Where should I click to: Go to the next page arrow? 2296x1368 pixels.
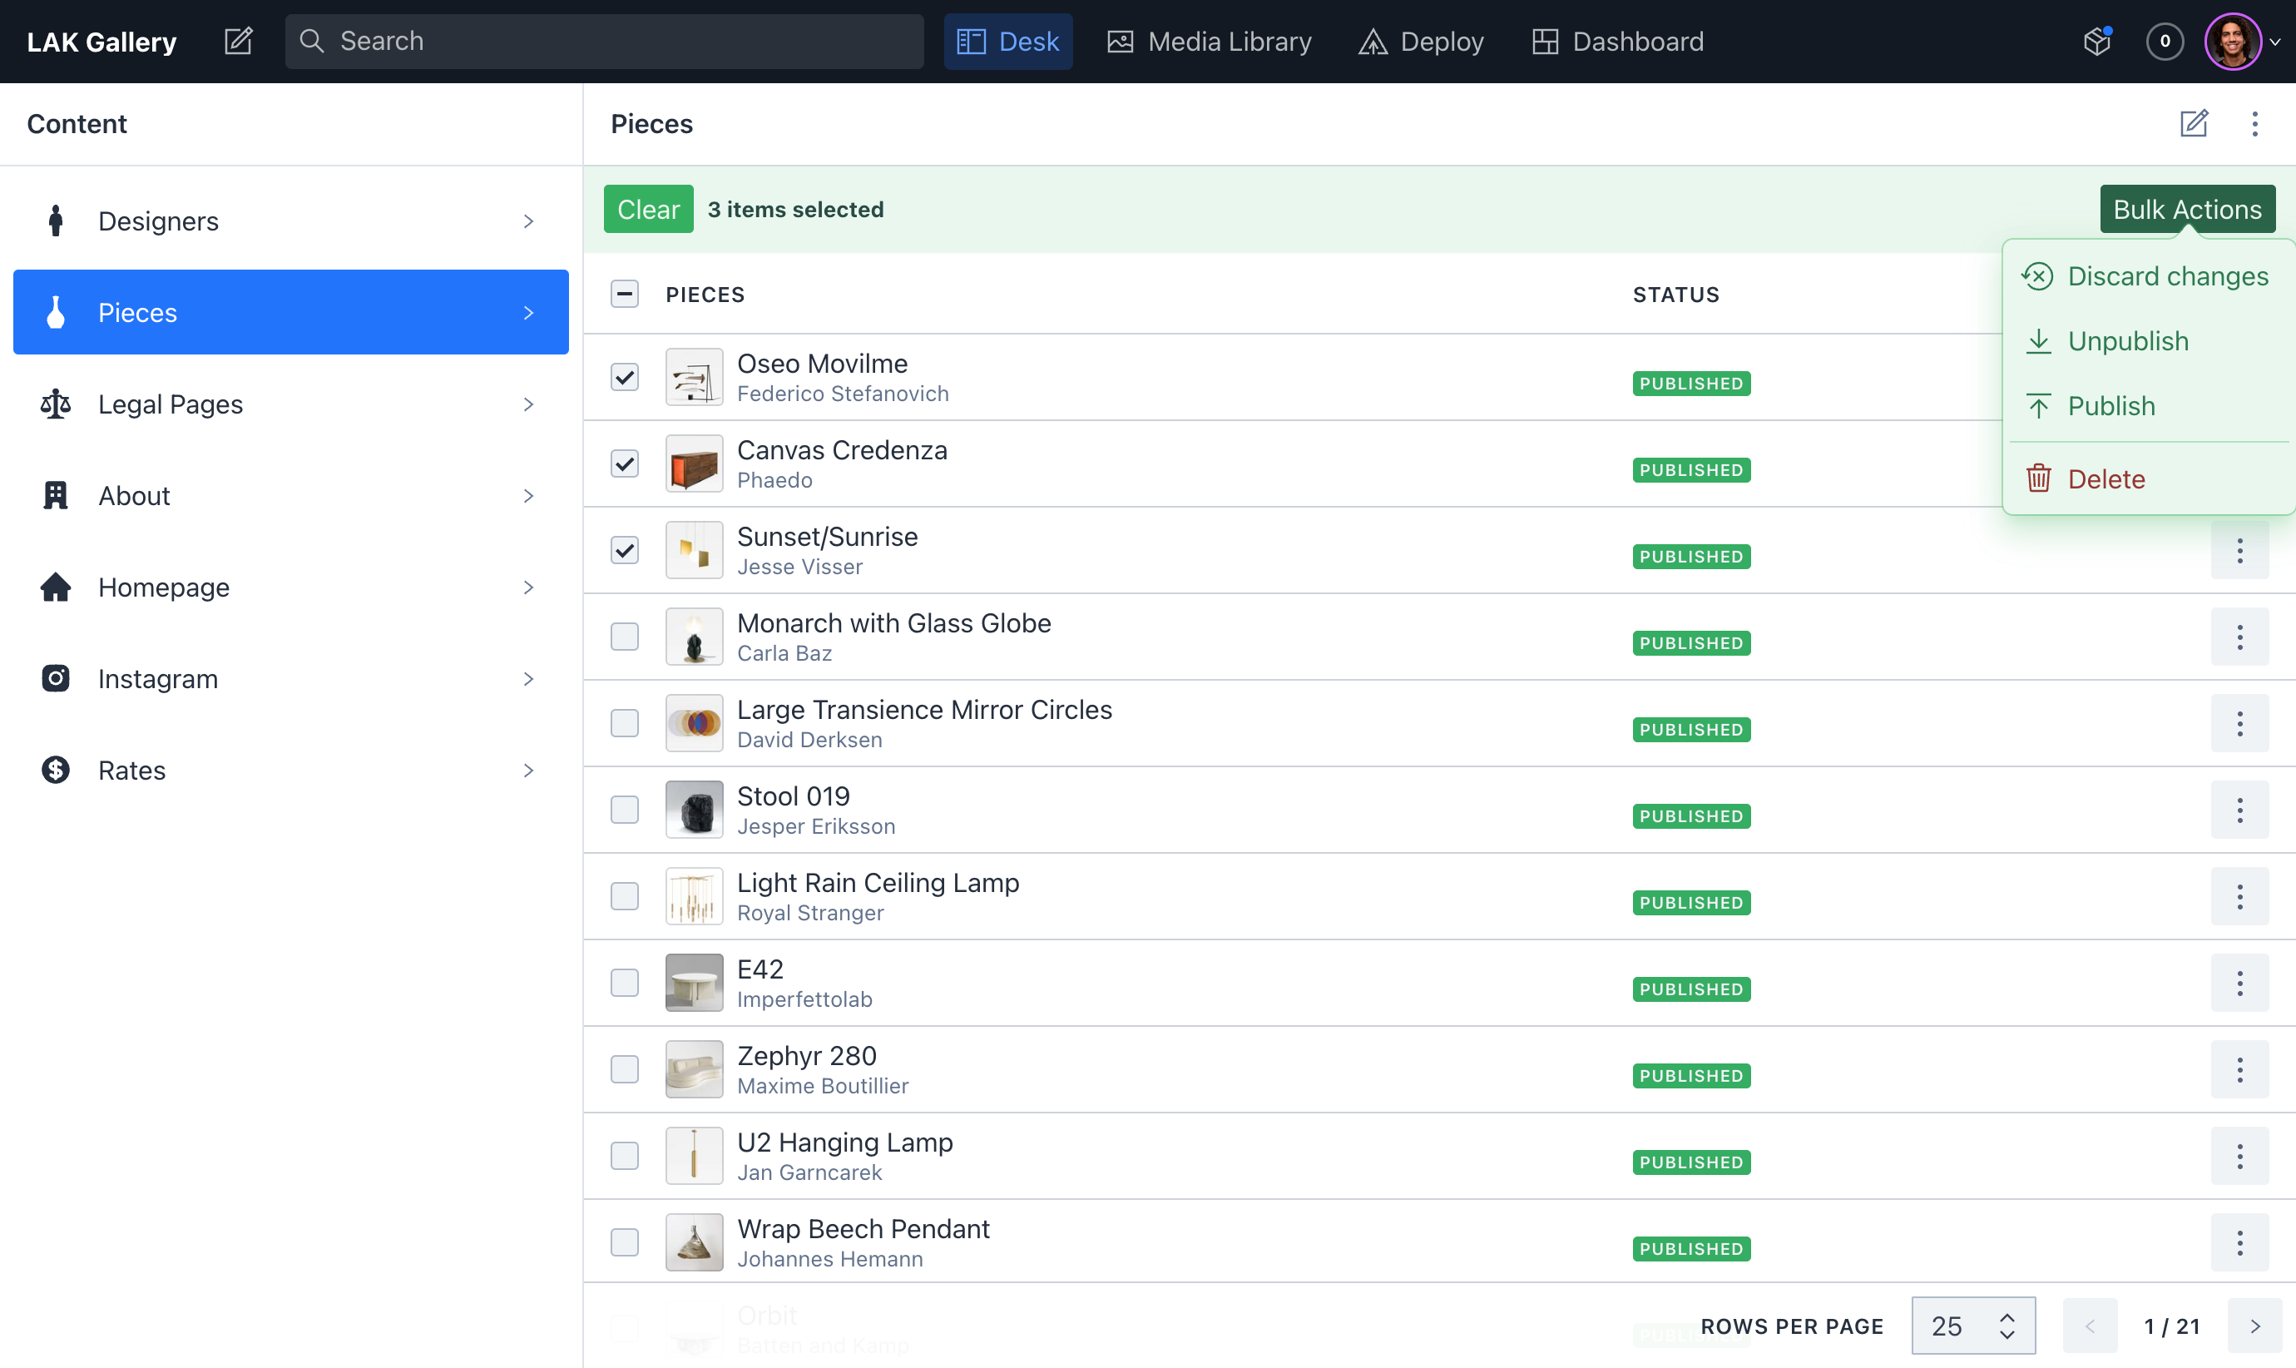2254,1326
